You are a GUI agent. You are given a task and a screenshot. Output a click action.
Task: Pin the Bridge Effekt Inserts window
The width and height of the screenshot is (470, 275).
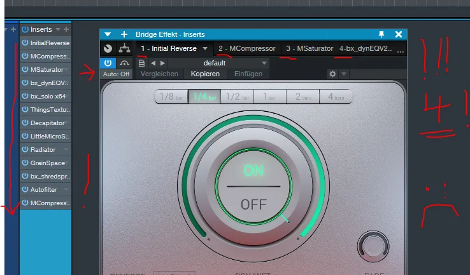381,34
